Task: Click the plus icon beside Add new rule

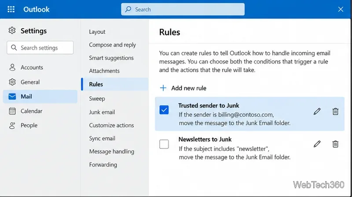Action: [x=163, y=88]
